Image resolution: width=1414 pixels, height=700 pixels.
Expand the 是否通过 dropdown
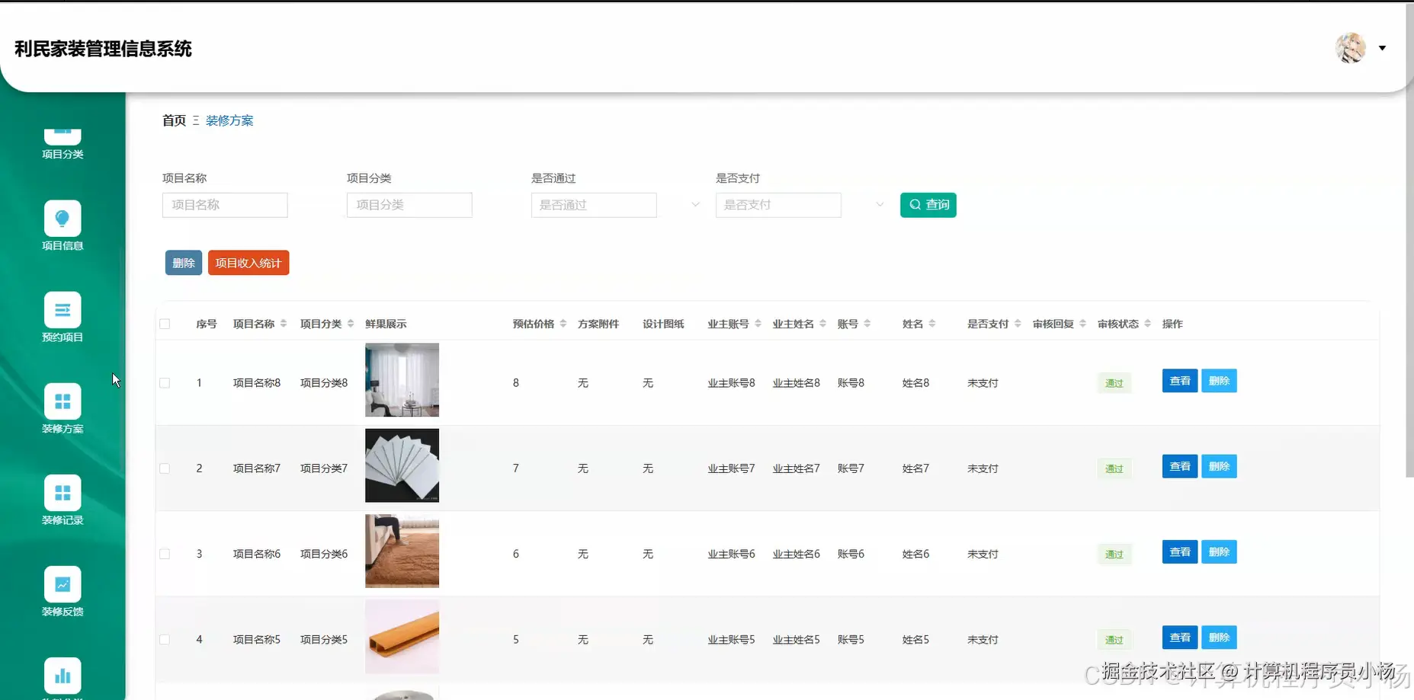[694, 204]
